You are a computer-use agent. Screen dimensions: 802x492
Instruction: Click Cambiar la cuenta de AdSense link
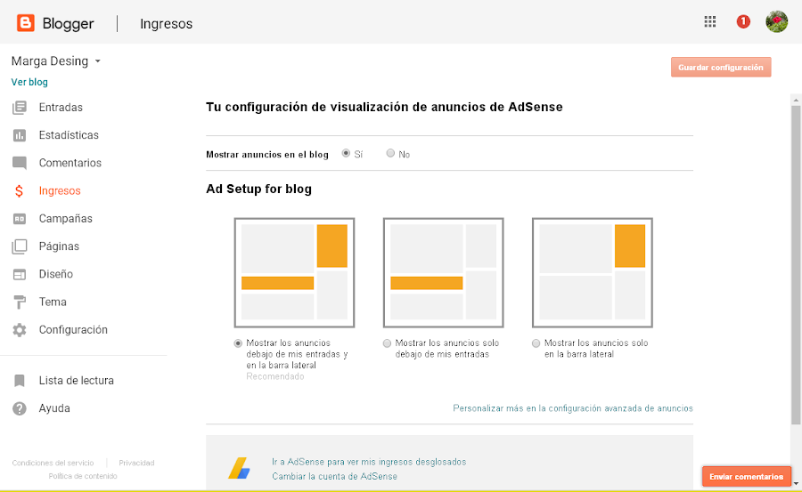[334, 476]
